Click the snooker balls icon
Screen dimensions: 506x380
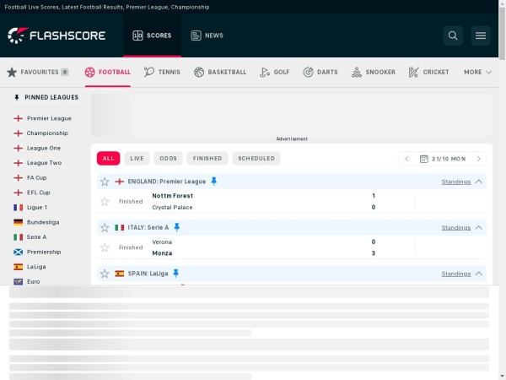pyautogui.click(x=356, y=72)
